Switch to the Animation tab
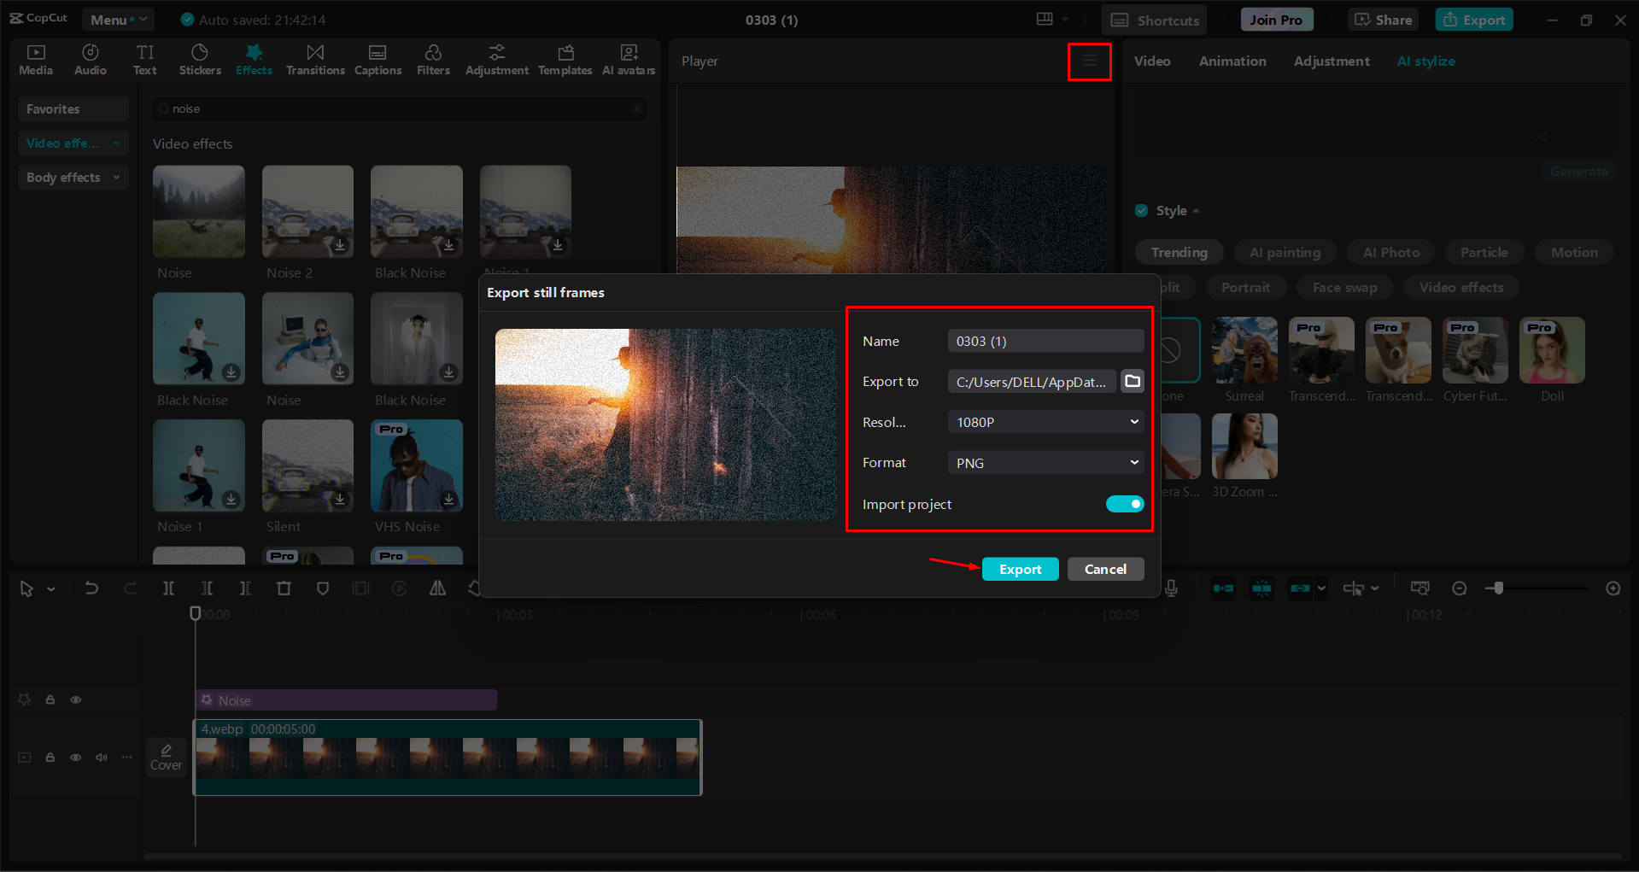Viewport: 1639px width, 872px height. 1232,61
